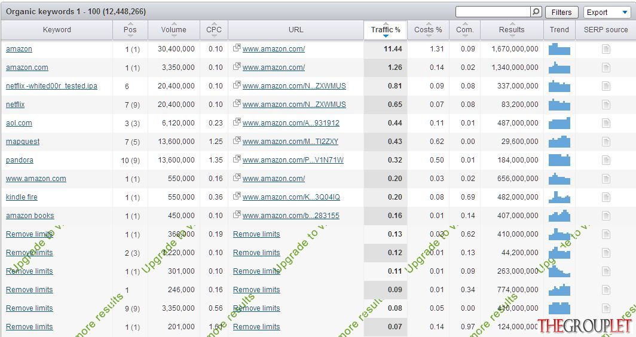636x337 pixels.
Task: Click external link icon beside aol.com row URL
Action: 237,122
